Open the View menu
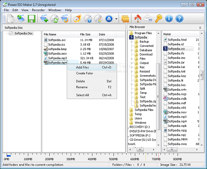The image size is (207, 169). (25, 10)
